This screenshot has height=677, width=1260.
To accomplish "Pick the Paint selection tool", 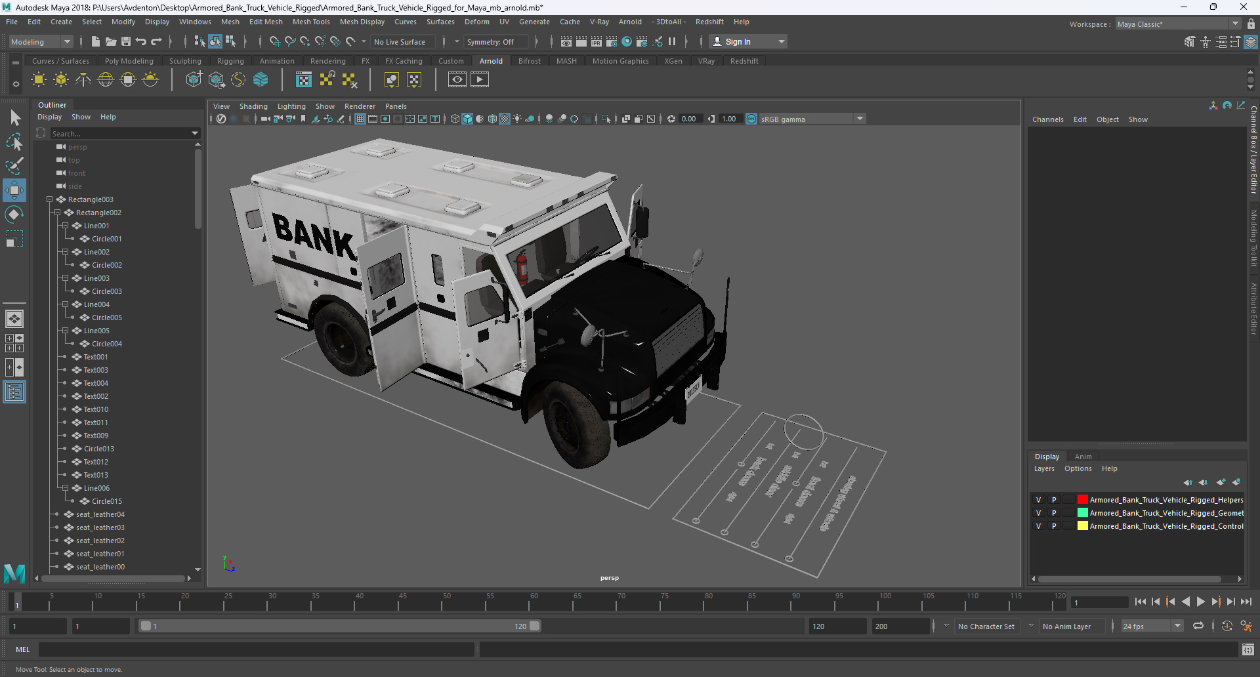I will (14, 165).
